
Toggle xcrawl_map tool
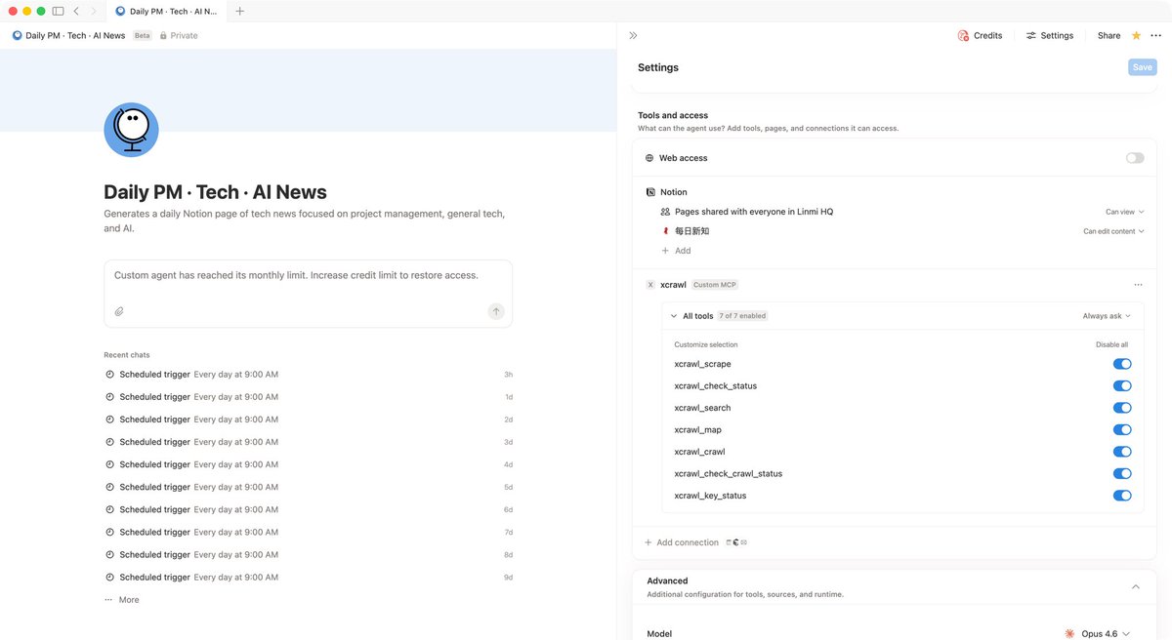(x=1122, y=430)
